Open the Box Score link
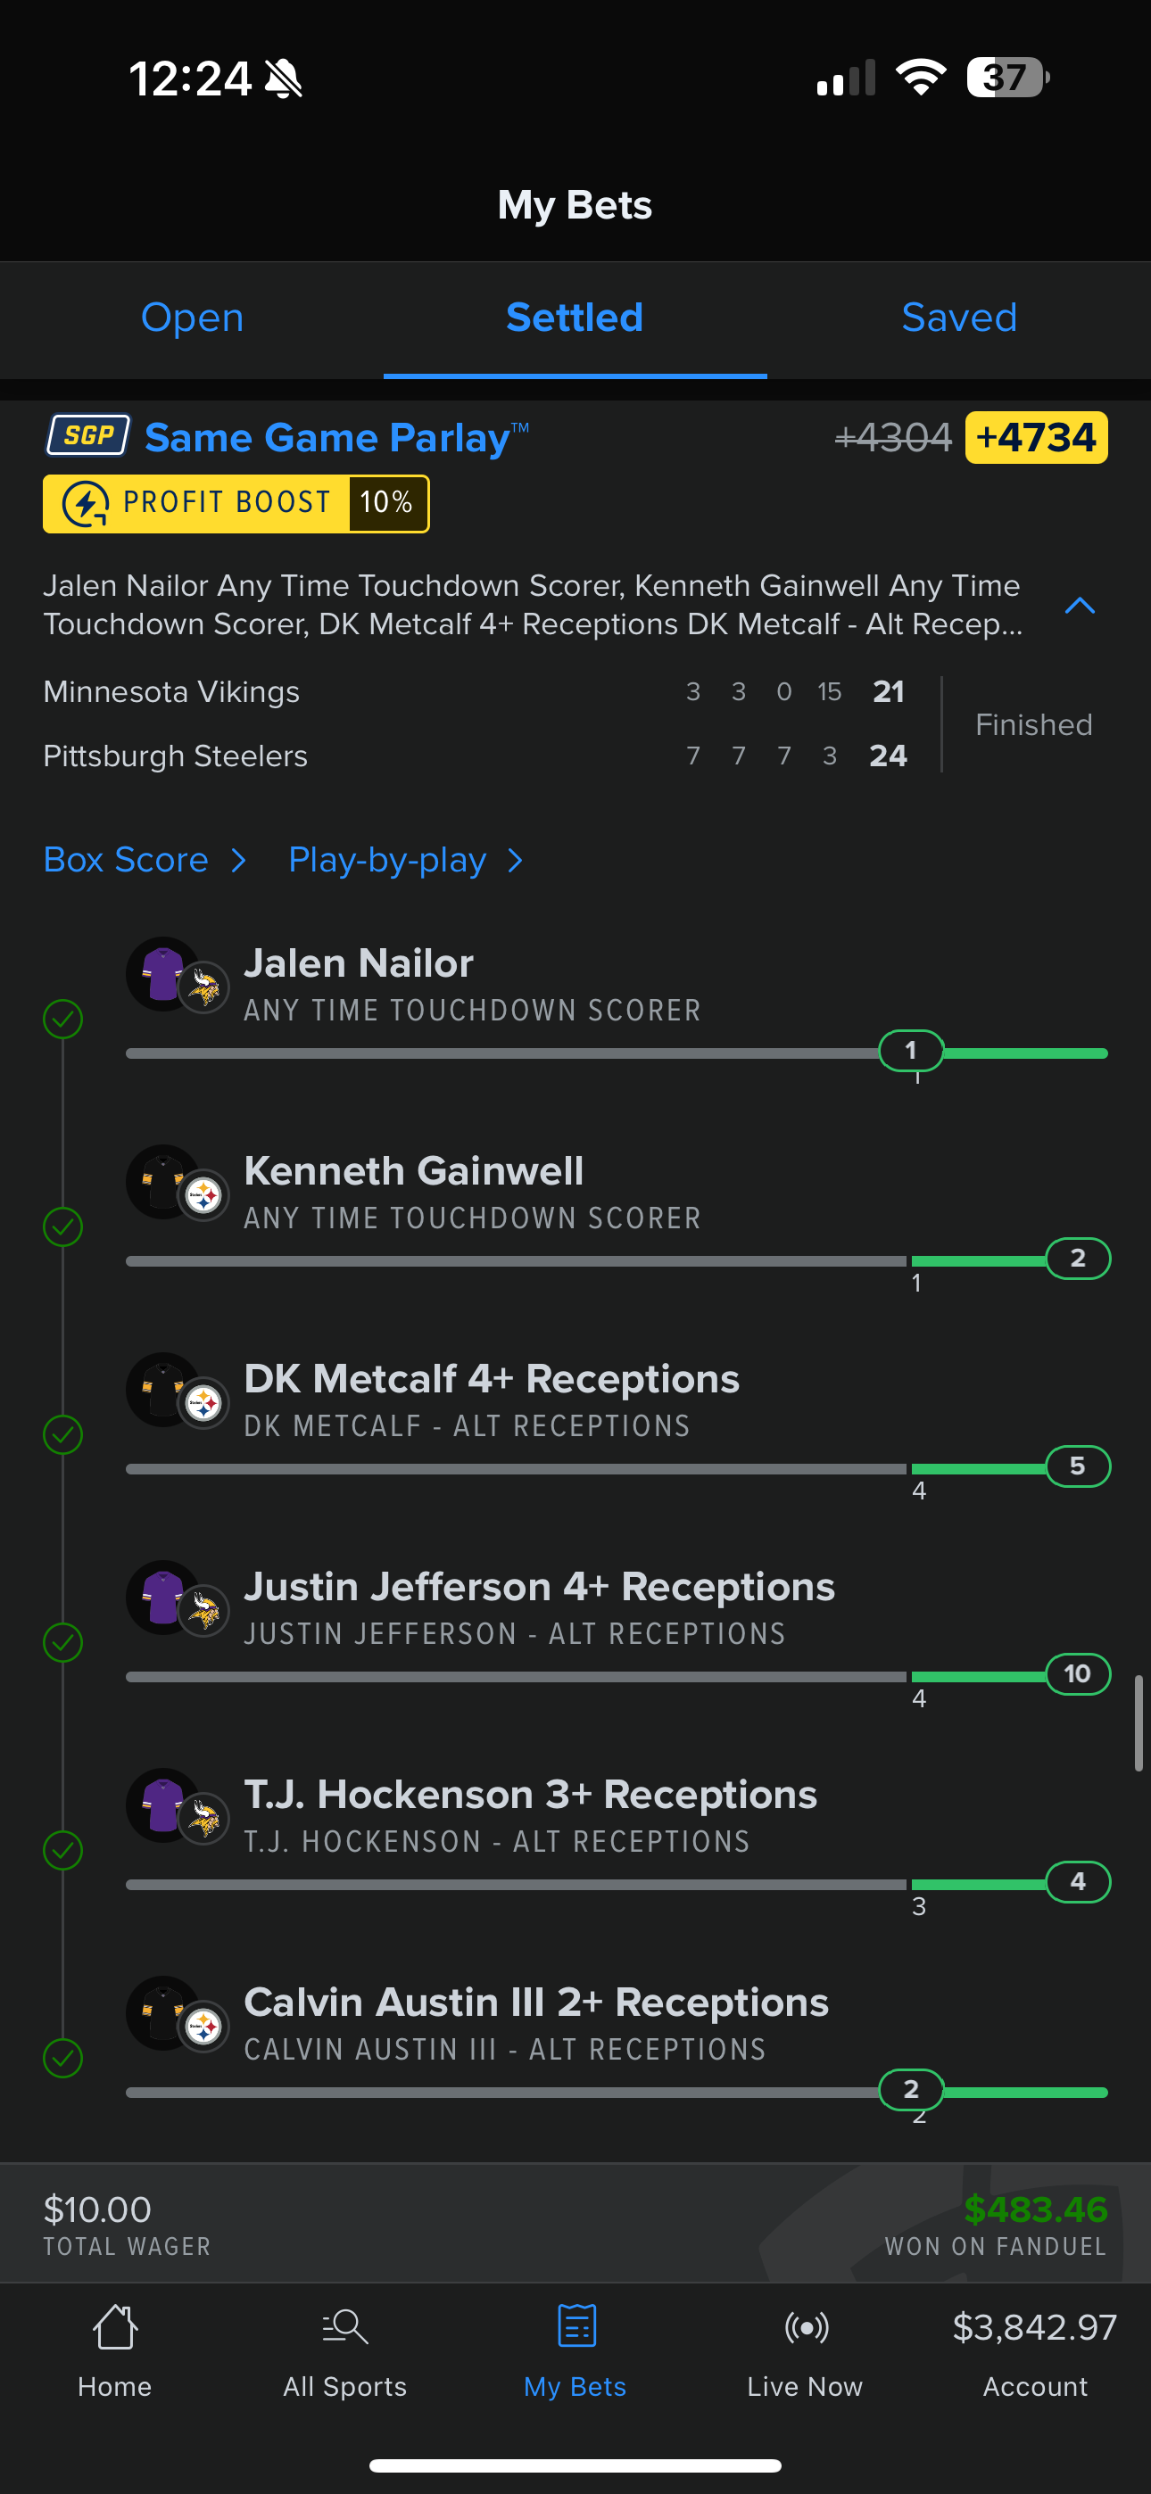The height and width of the screenshot is (2494, 1151). [126, 861]
